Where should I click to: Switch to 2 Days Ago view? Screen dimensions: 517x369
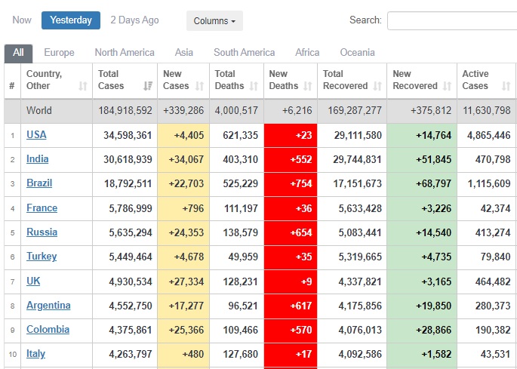pos(134,20)
